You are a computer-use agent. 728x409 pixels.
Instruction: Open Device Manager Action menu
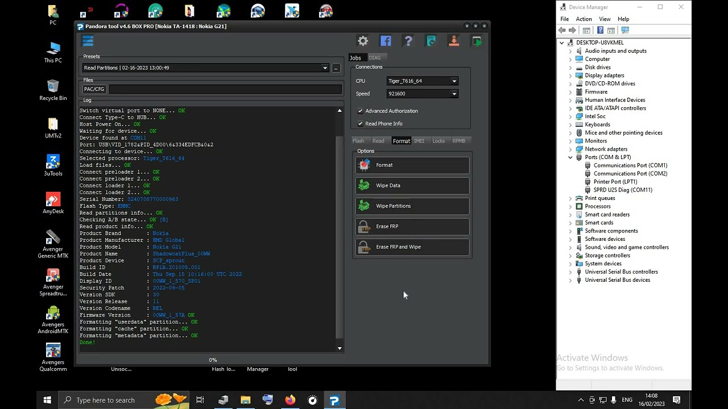click(x=584, y=19)
